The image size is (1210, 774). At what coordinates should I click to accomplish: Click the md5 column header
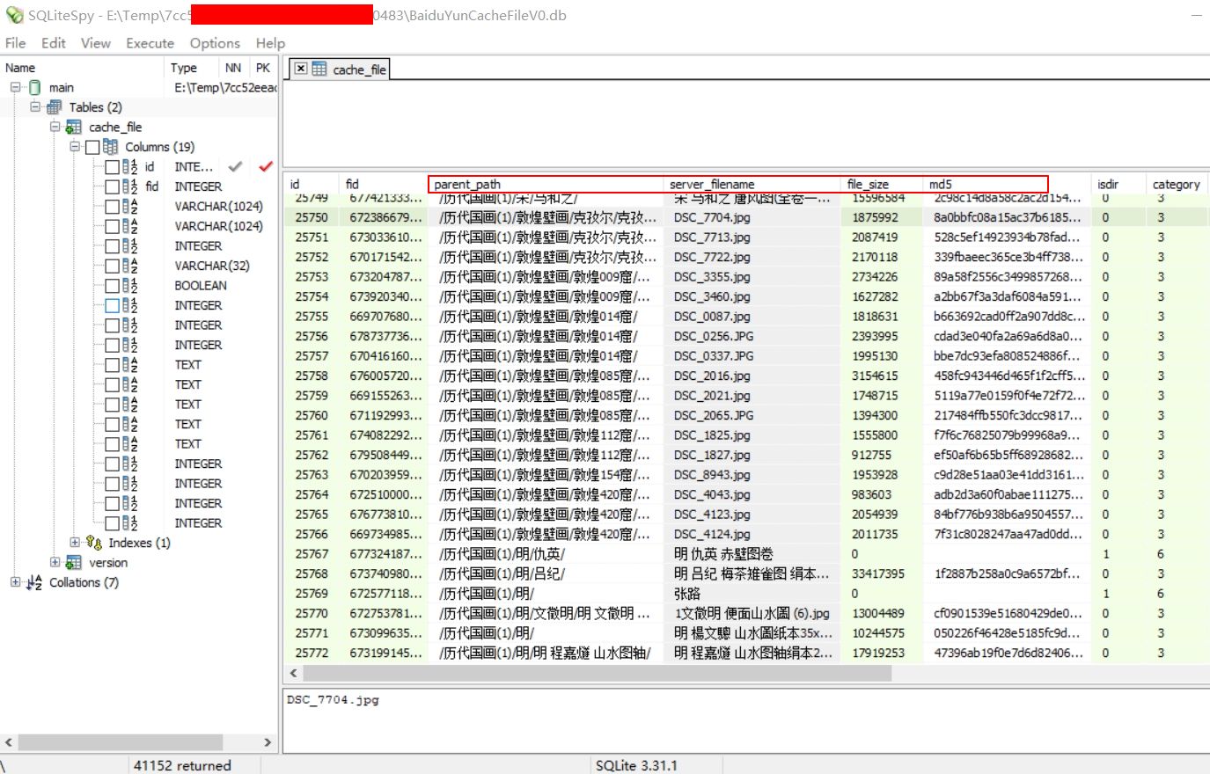pos(1007,185)
